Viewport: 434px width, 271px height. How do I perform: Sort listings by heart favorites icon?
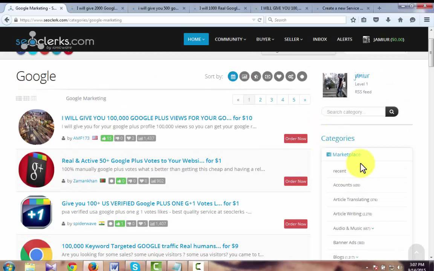click(279, 77)
